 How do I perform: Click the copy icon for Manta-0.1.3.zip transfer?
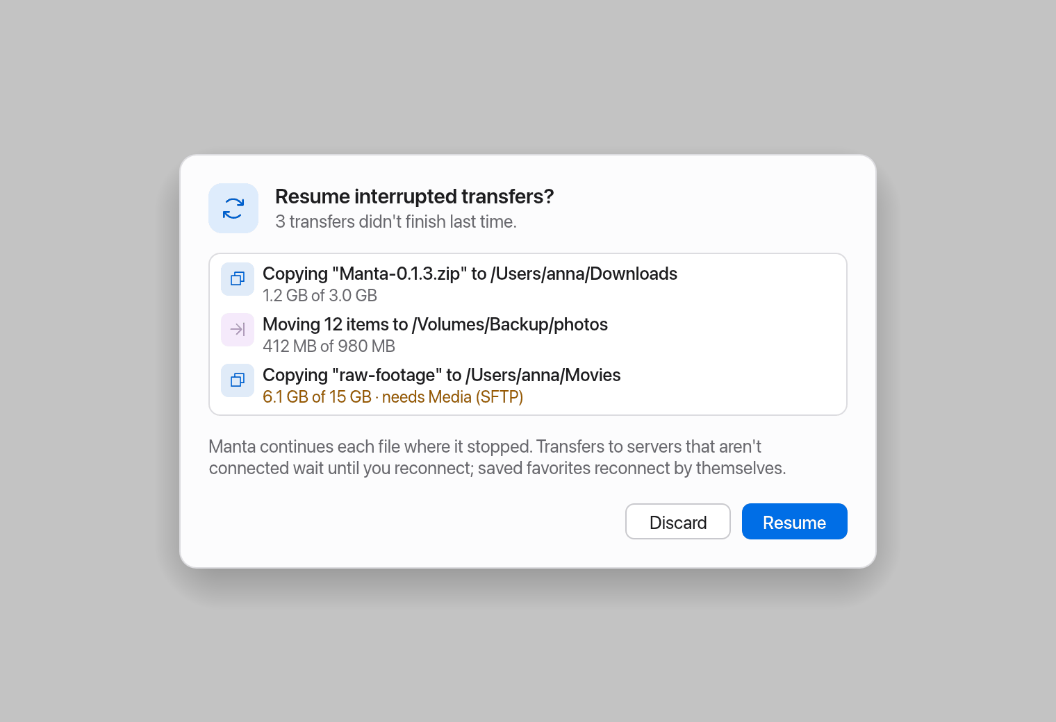pos(238,279)
